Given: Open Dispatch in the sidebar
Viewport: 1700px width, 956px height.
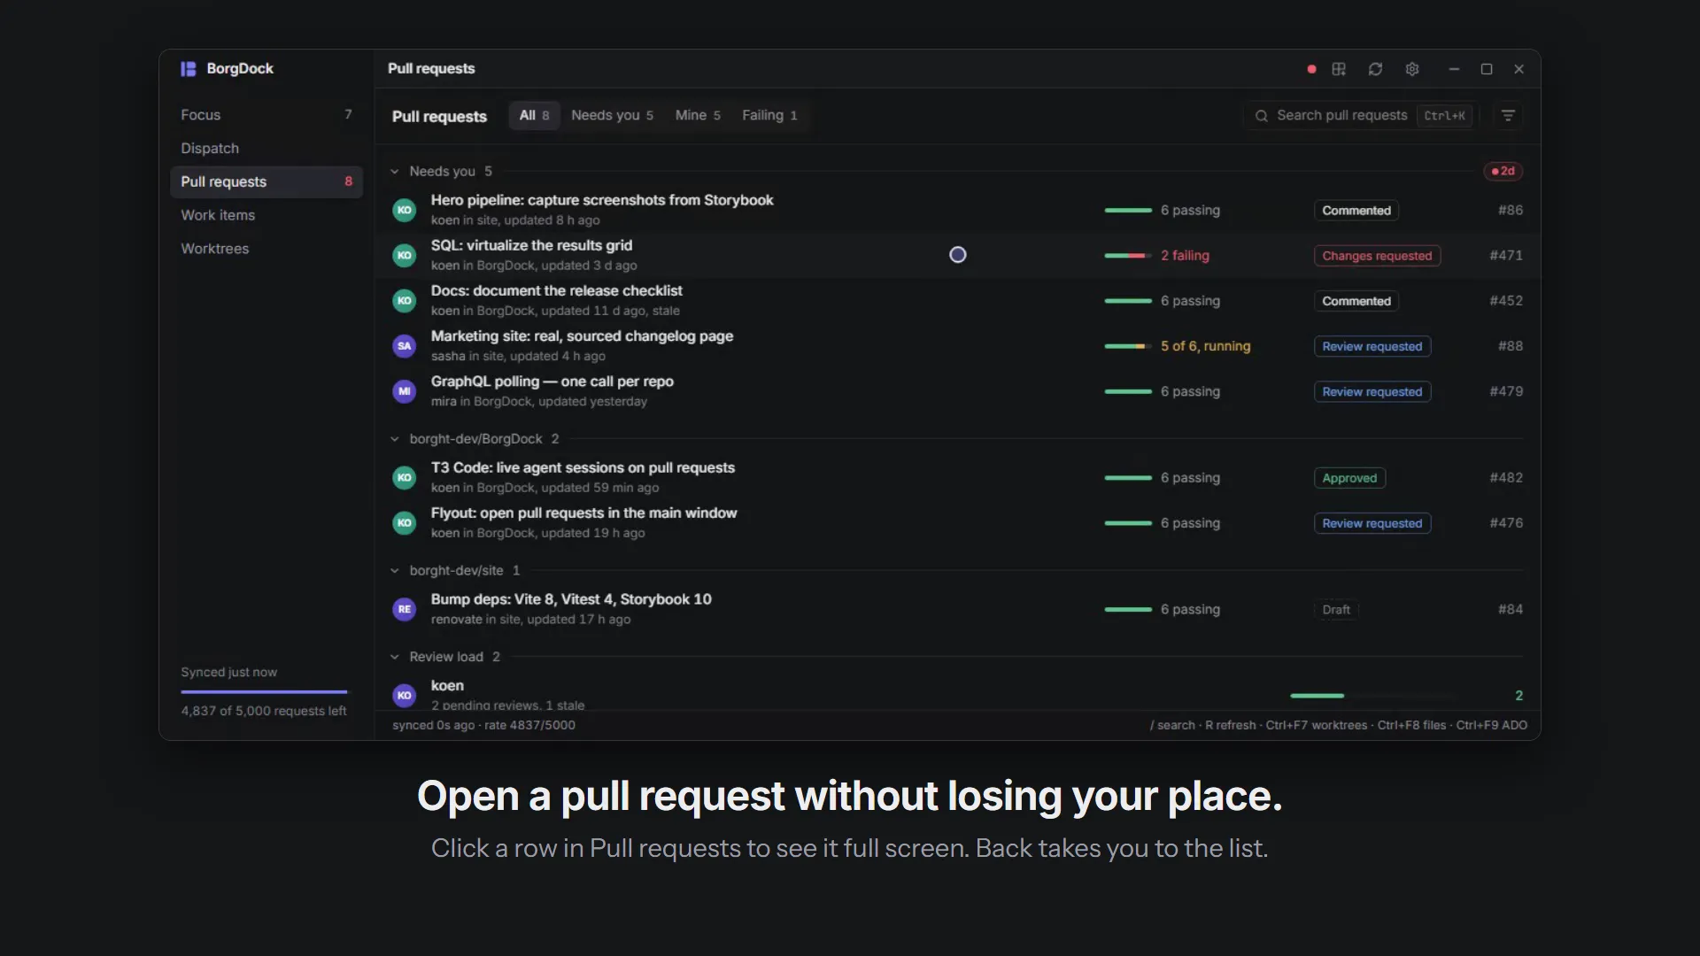Looking at the screenshot, I should point(267,149).
